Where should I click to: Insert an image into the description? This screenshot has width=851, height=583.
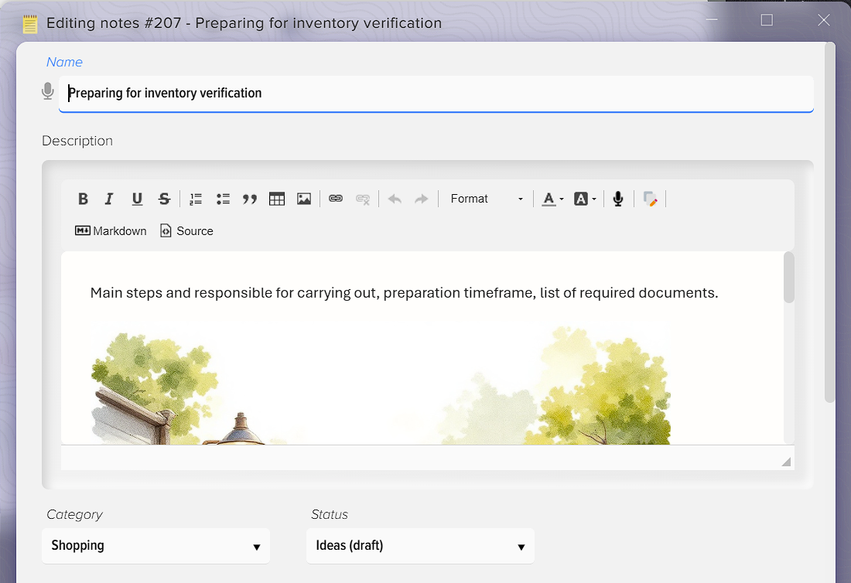[x=304, y=199]
